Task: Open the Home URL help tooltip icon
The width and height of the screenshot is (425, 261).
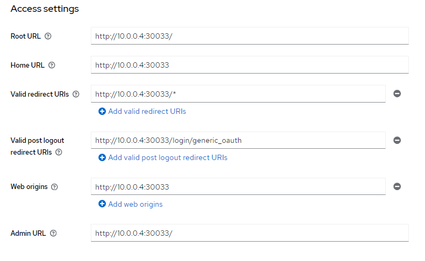Action: click(x=52, y=65)
